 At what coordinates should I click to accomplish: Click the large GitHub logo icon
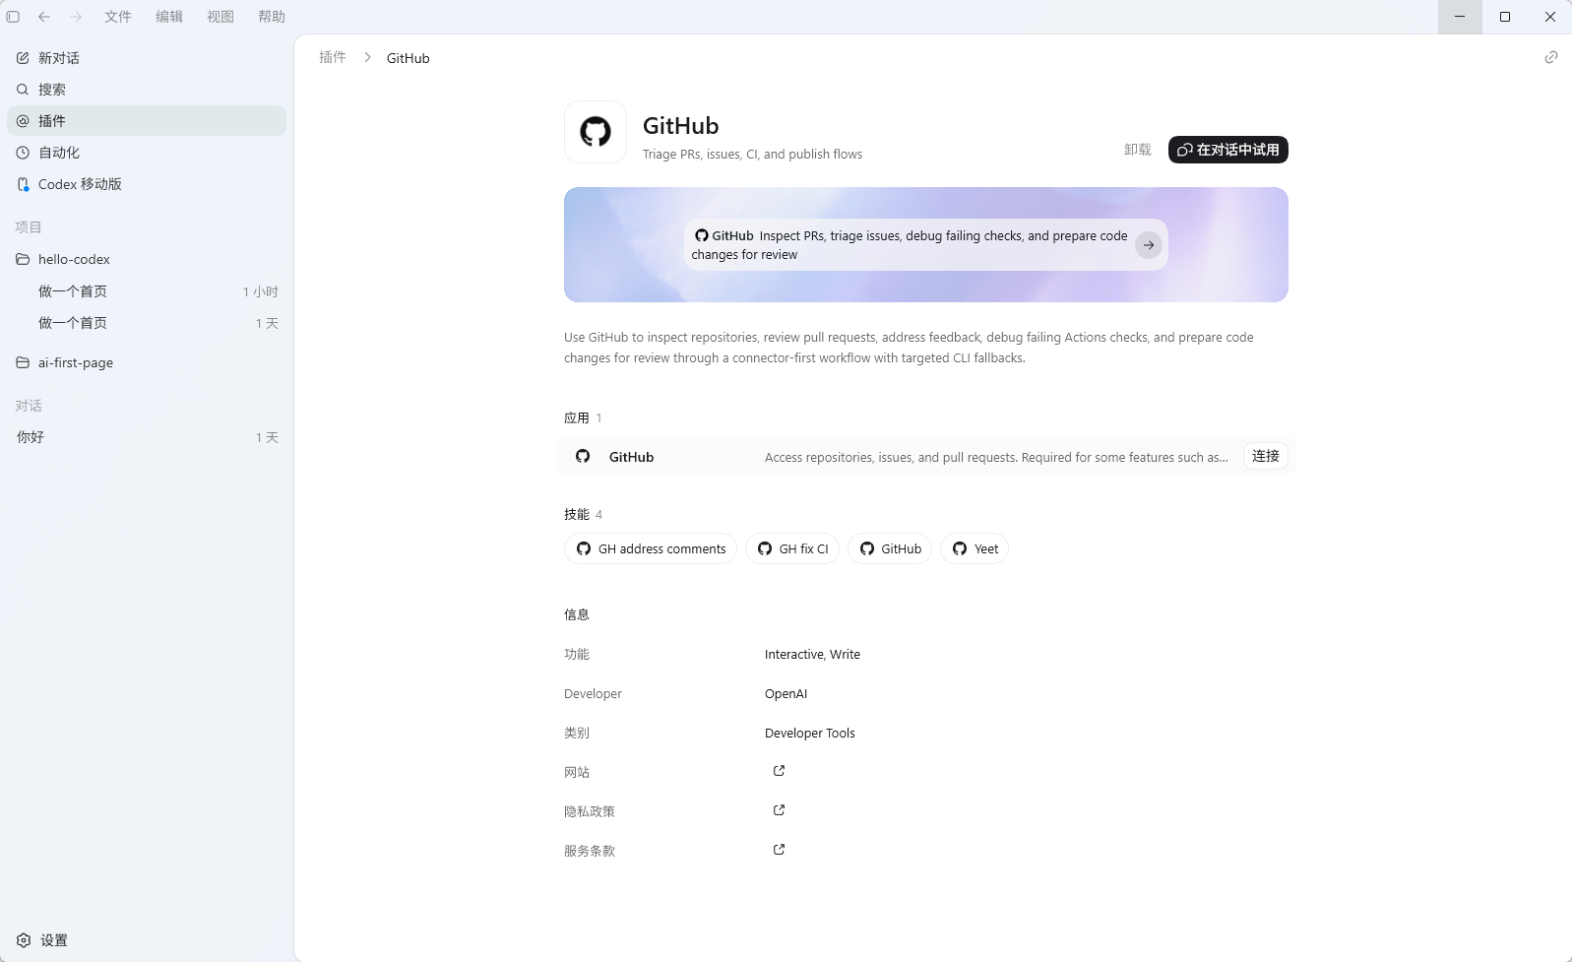[x=596, y=132]
